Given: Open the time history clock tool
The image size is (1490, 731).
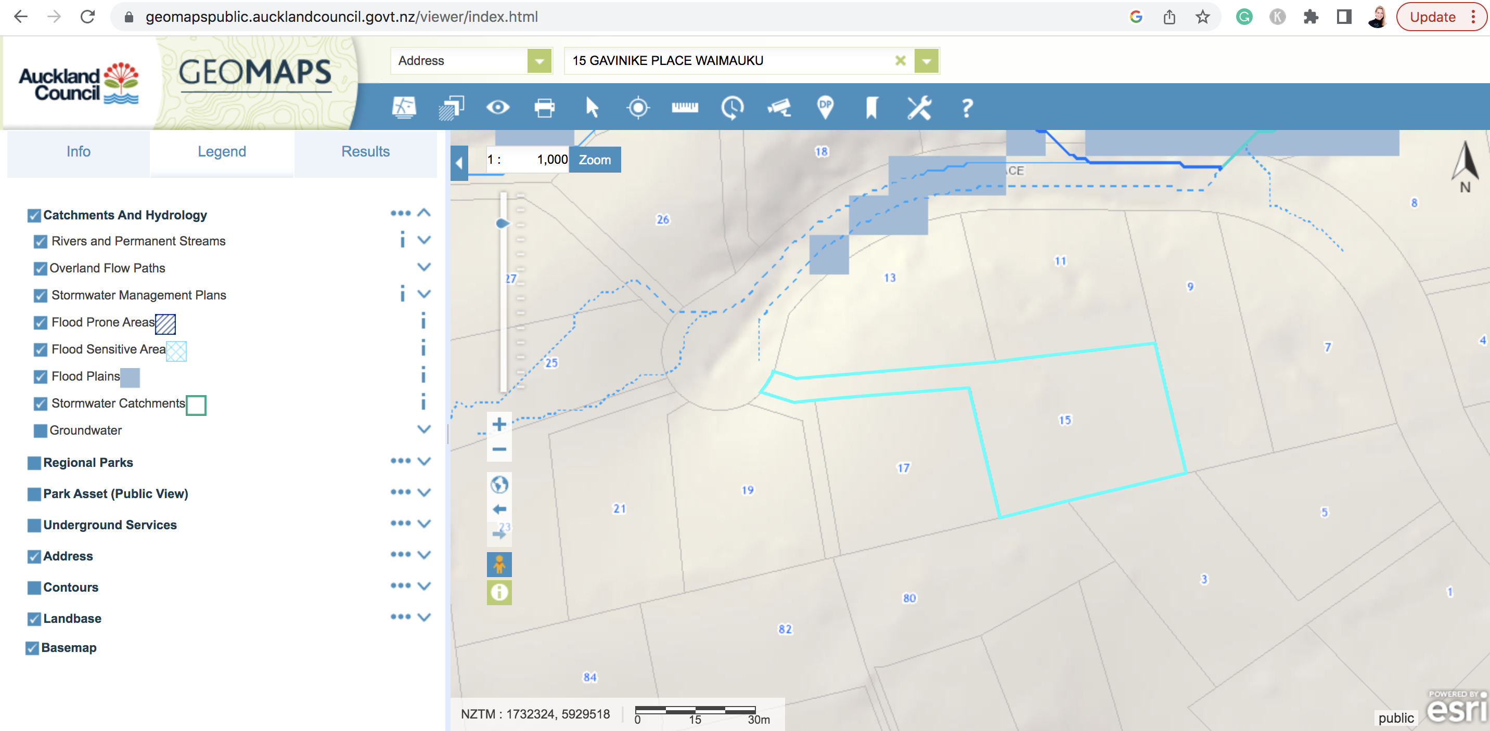Looking at the screenshot, I should click(x=731, y=108).
